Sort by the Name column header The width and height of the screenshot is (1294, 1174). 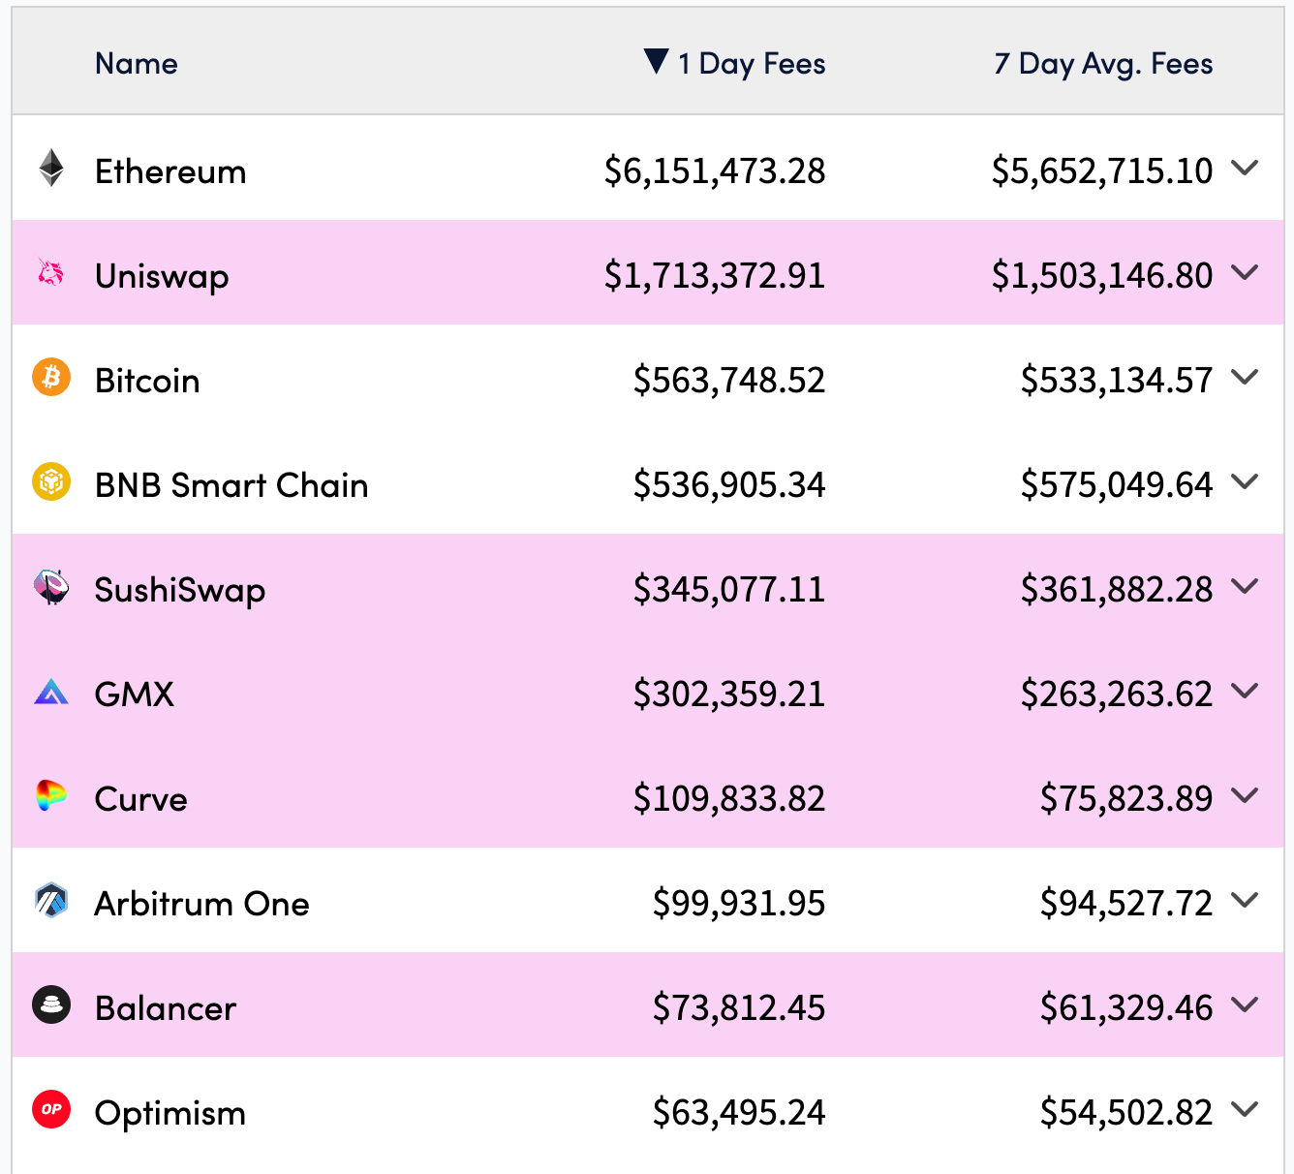(137, 64)
